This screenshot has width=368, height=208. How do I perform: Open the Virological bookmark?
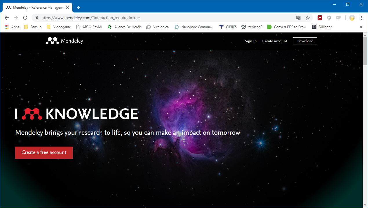click(158, 27)
